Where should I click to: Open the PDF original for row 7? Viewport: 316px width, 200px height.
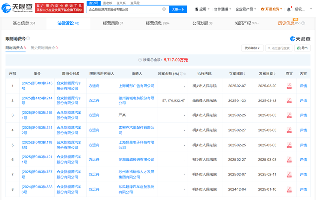289,174
